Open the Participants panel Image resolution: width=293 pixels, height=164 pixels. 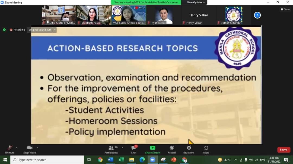coord(111,148)
